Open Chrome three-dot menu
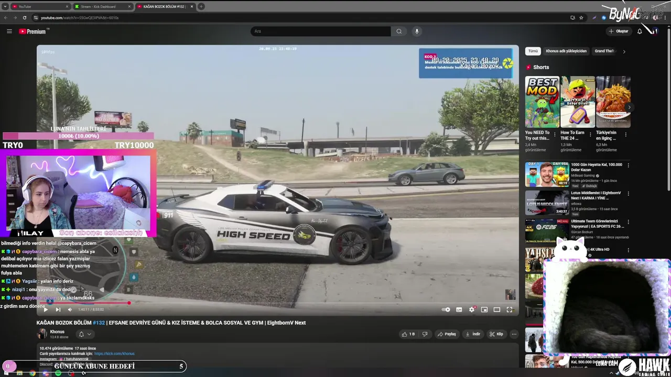 666,18
